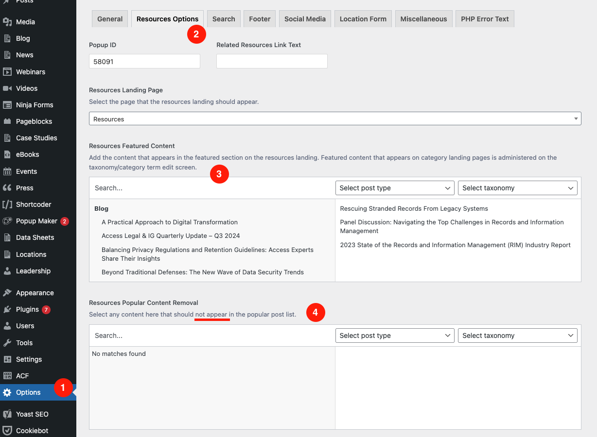Click the Shortcoder bracket icon
Image resolution: width=597 pixels, height=437 pixels.
click(x=7, y=204)
